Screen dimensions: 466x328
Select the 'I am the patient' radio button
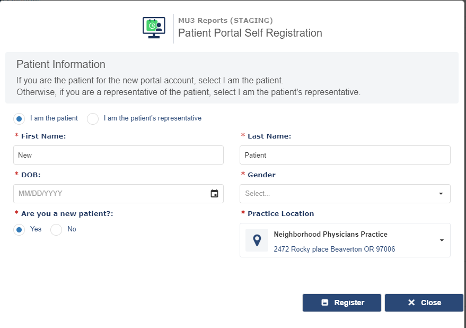(19, 119)
